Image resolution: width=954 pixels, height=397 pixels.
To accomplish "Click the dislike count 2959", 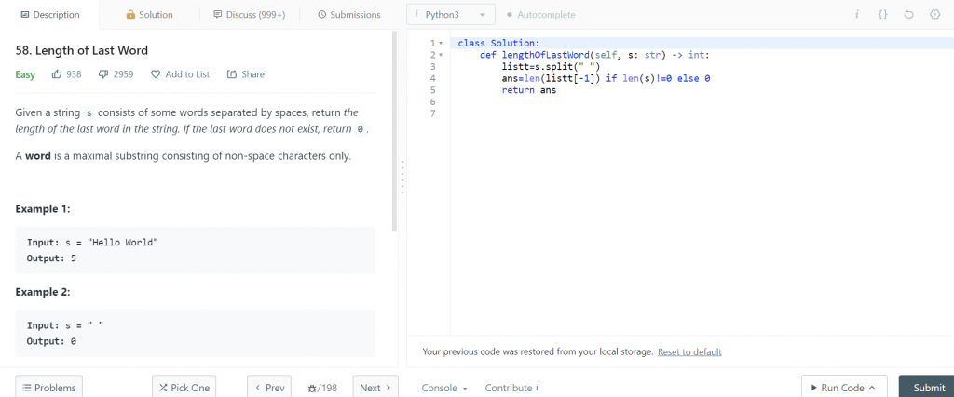I will pyautogui.click(x=122, y=74).
